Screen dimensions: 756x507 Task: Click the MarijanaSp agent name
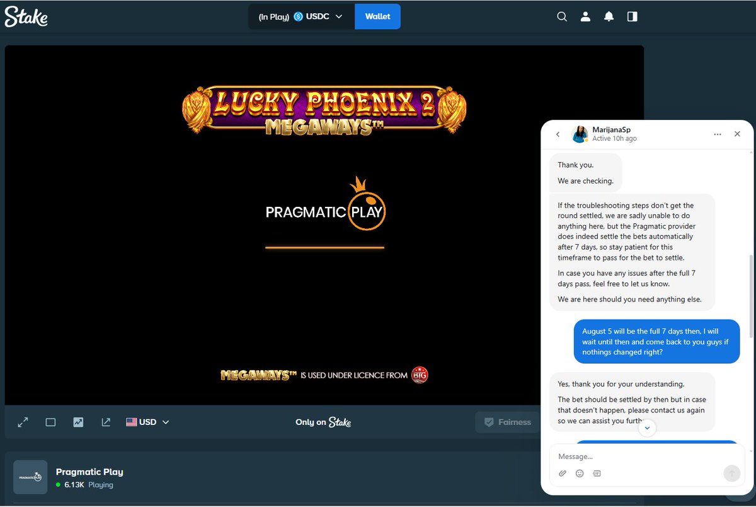611,129
